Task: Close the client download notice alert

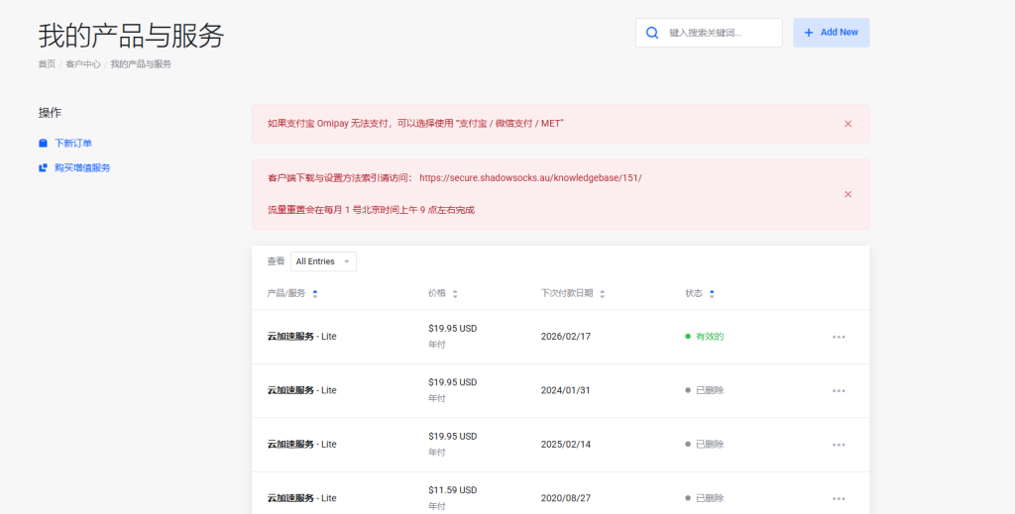Action: [x=847, y=194]
